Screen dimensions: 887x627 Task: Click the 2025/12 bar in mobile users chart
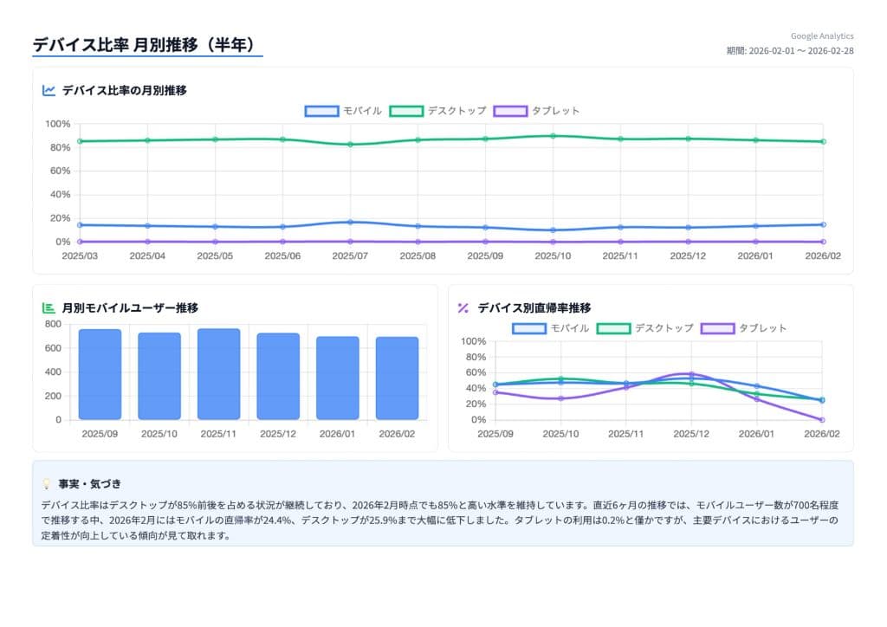278,377
